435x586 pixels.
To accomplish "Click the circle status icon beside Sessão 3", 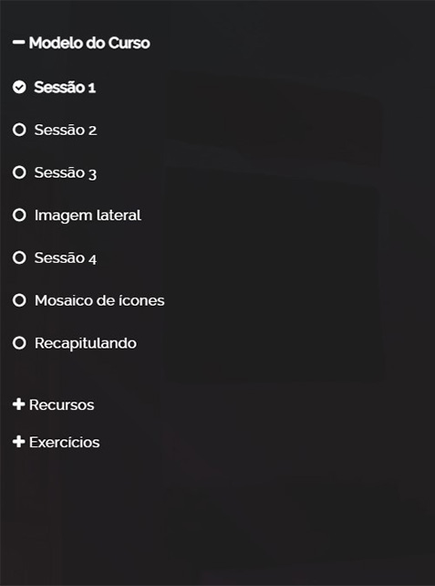I will pyautogui.click(x=19, y=173).
